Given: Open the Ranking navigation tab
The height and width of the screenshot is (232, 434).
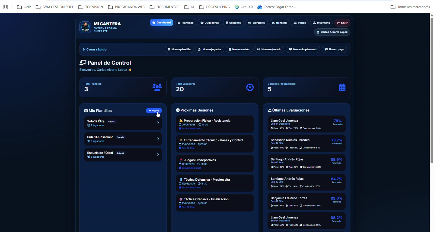Looking at the screenshot, I should [x=279, y=23].
